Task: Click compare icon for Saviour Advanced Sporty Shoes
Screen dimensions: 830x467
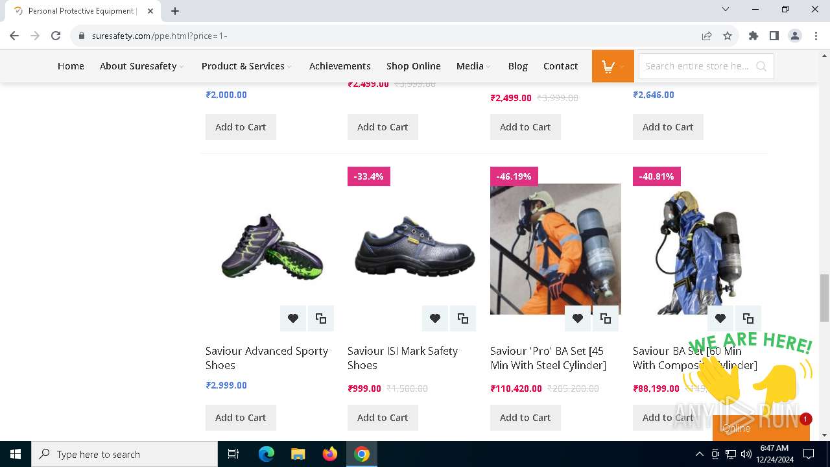Action: 321,318
